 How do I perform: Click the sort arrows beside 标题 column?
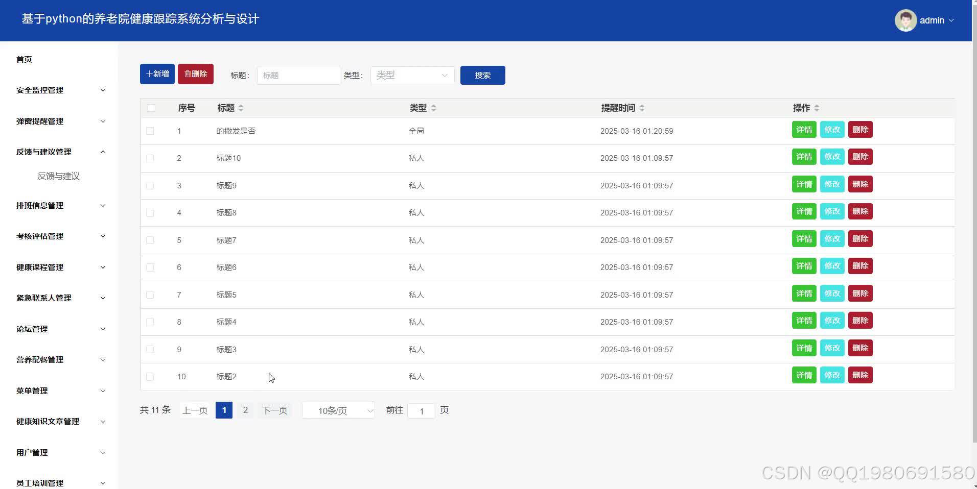click(240, 108)
